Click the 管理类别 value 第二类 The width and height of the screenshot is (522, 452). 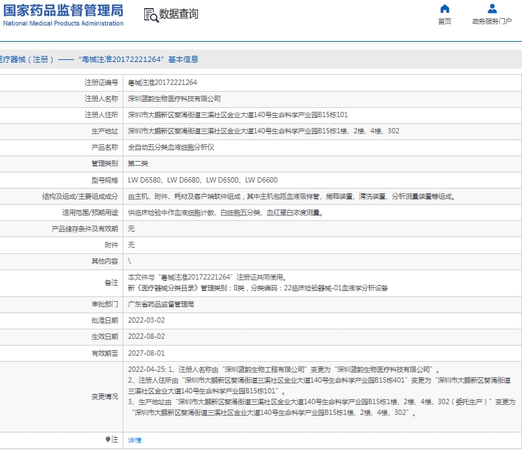[x=138, y=164]
